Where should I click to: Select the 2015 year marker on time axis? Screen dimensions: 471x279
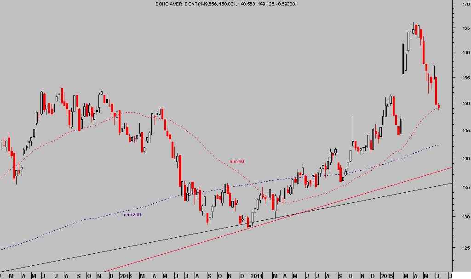click(387, 276)
